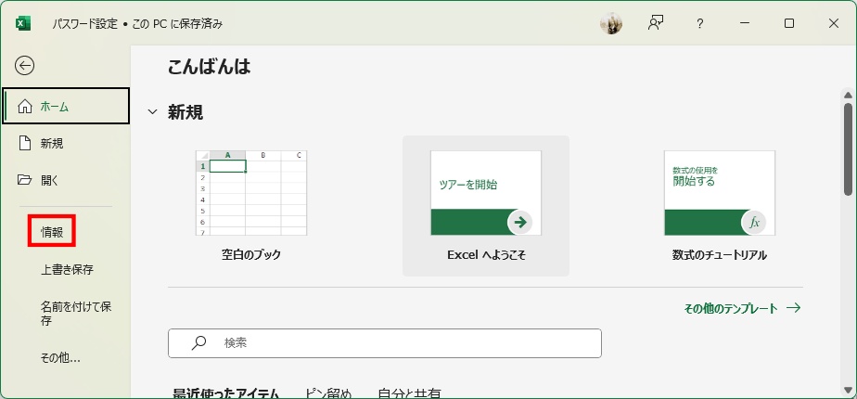This screenshot has height=399, width=857.
Task: Click the vertical scrollbar on the right
Action: point(848,144)
